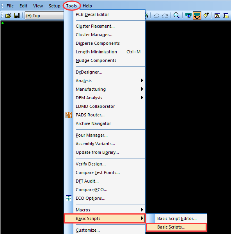
Task: Open the Project Explorer window icon
Action: (x=226, y=16)
